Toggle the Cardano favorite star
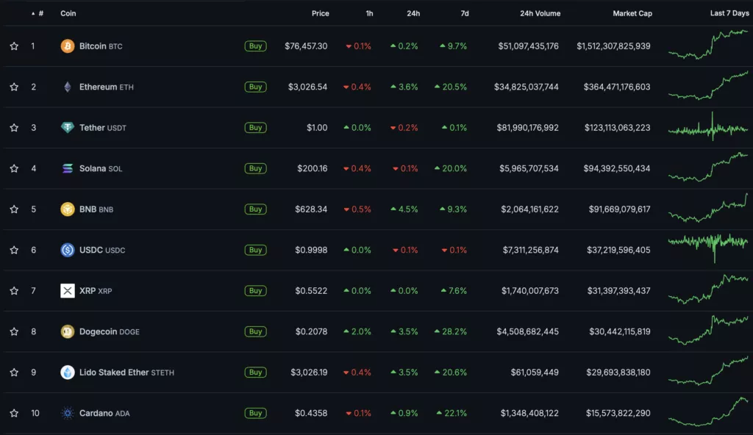The width and height of the screenshot is (753, 435). coord(14,413)
